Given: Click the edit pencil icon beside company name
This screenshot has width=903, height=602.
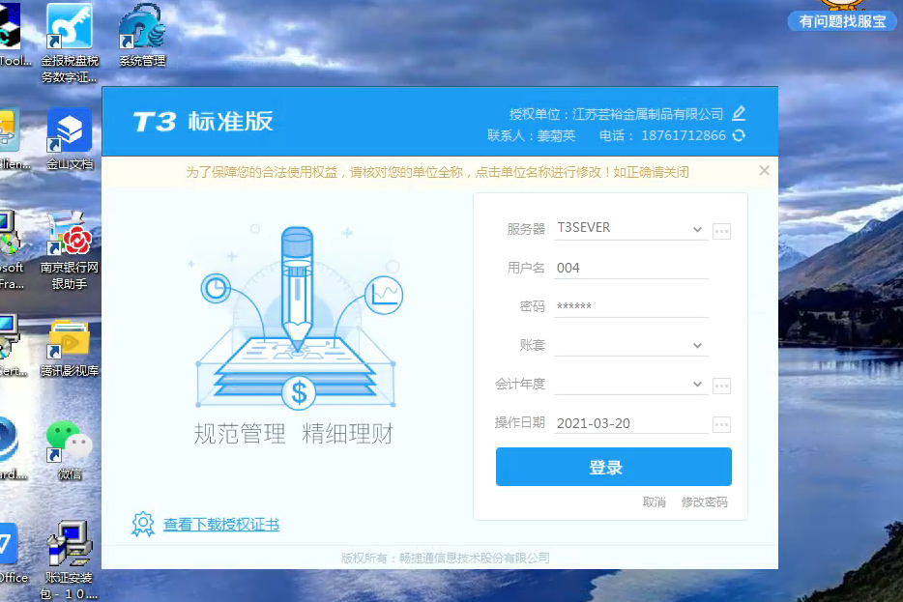Looking at the screenshot, I should point(739,113).
